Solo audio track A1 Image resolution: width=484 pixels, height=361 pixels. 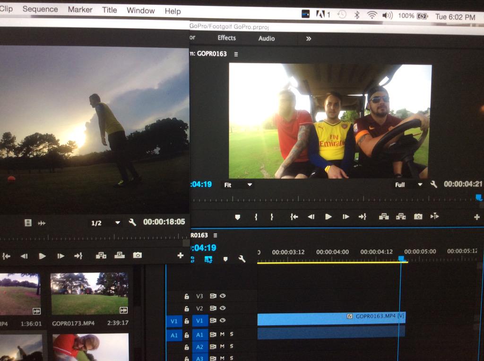(232, 334)
